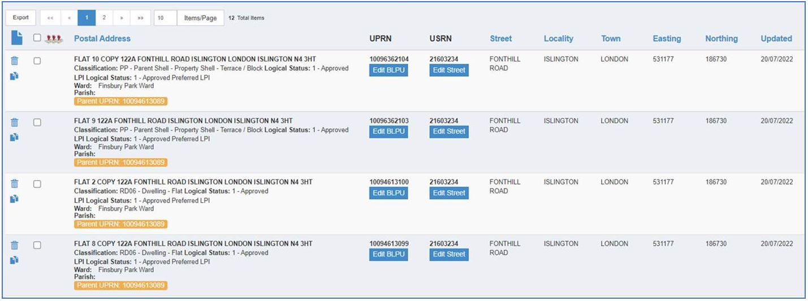Go to last page of results
This screenshot has height=301, width=808.
point(140,18)
